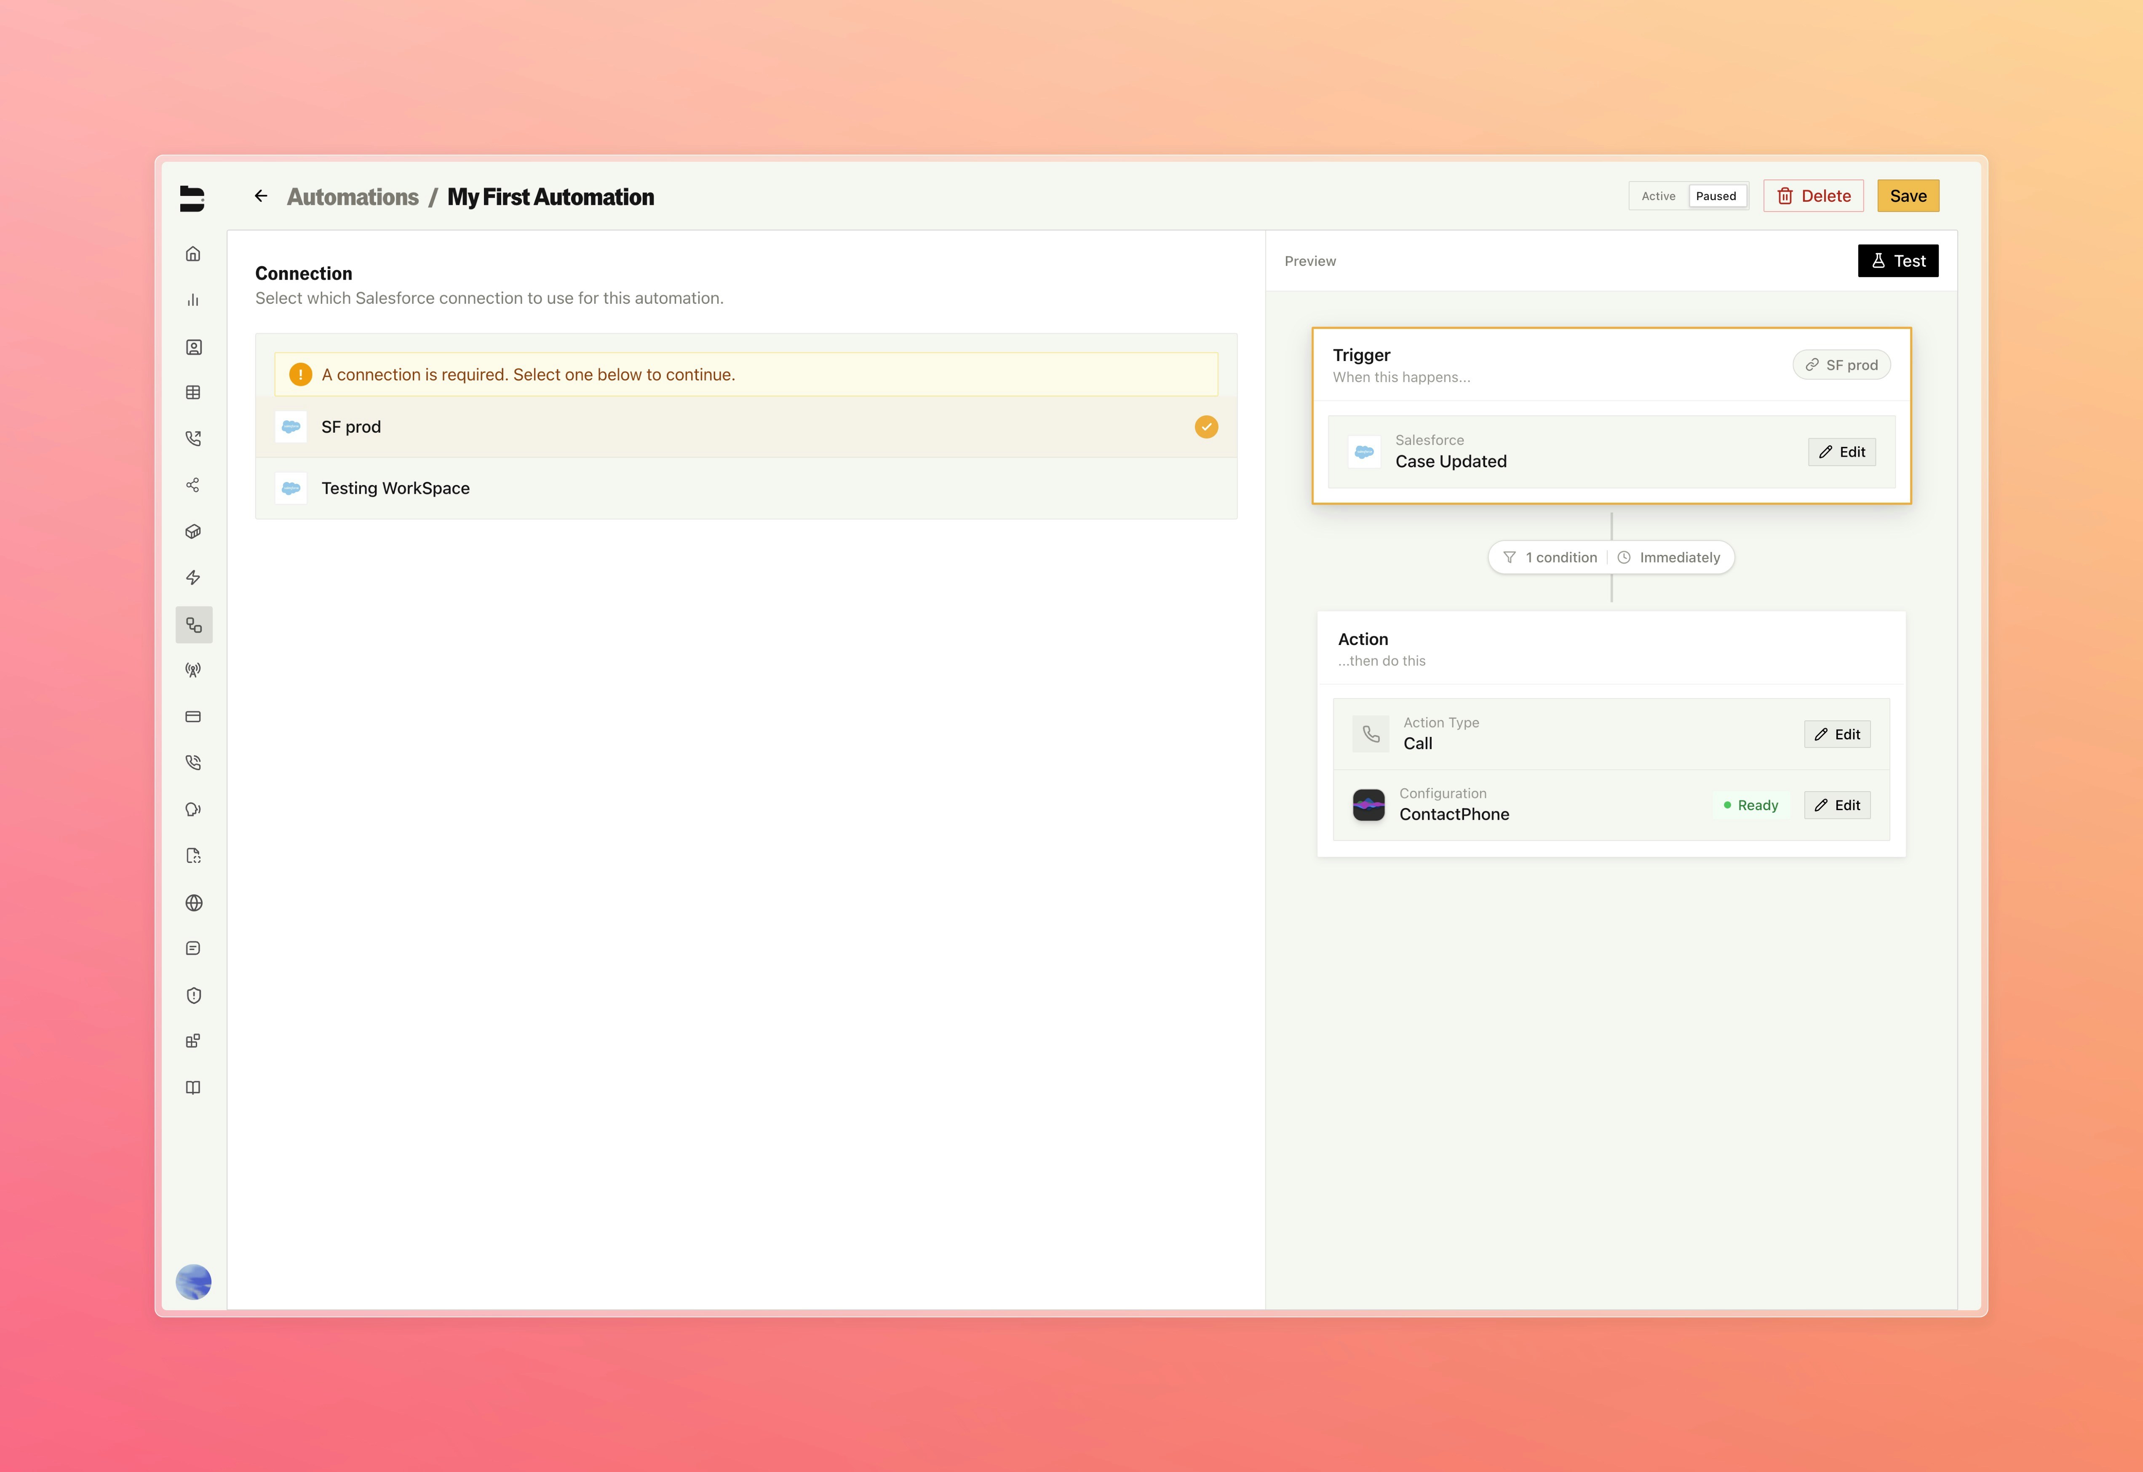Open the globe sidebar icon
The width and height of the screenshot is (2143, 1472).
click(194, 902)
